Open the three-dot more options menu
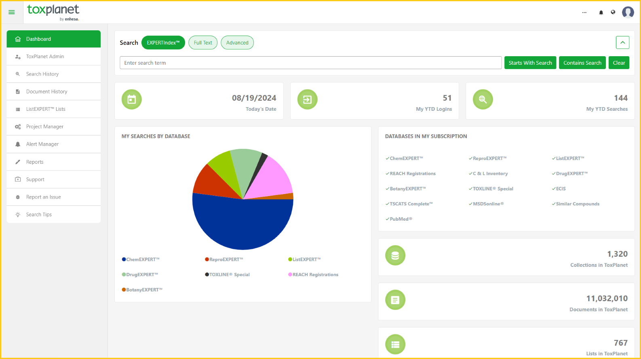The width and height of the screenshot is (641, 359). point(584,13)
